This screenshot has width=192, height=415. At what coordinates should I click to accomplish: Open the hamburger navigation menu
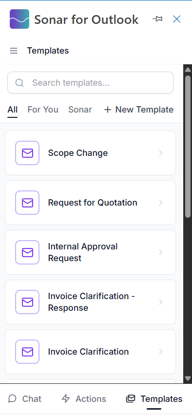click(14, 51)
